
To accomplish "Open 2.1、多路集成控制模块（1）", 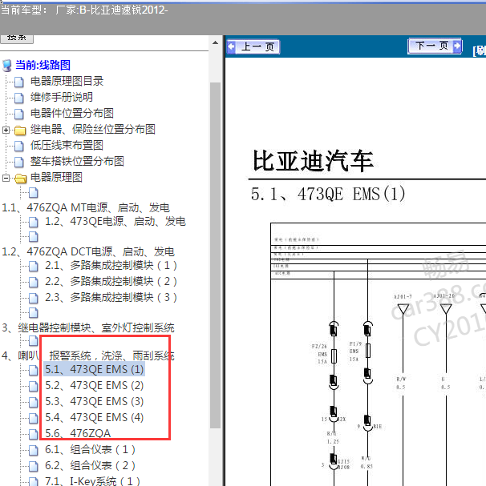I will (x=111, y=265).
